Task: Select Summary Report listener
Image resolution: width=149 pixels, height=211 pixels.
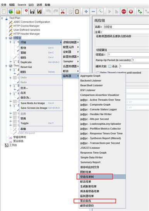Action: pyautogui.click(x=103, y=162)
